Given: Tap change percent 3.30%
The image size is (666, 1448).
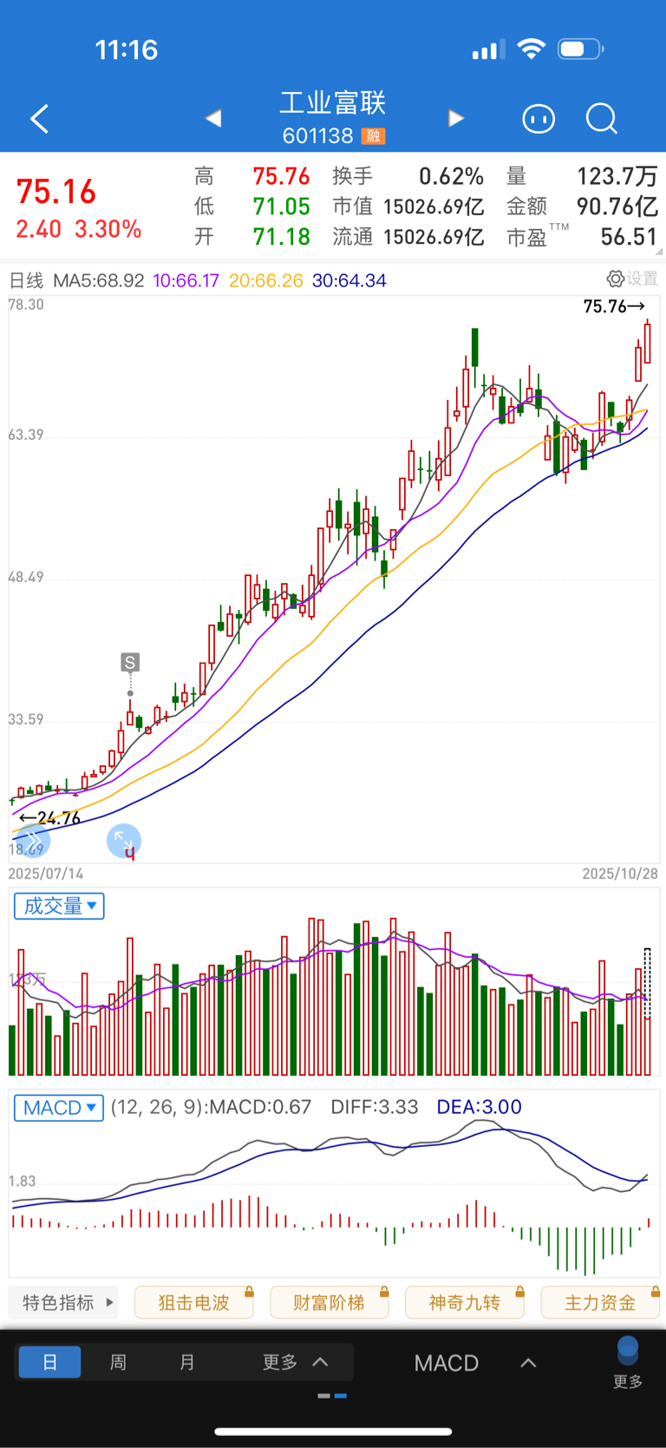Looking at the screenshot, I should coord(108,229).
